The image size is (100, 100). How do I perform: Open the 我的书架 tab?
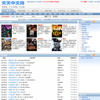48,11
